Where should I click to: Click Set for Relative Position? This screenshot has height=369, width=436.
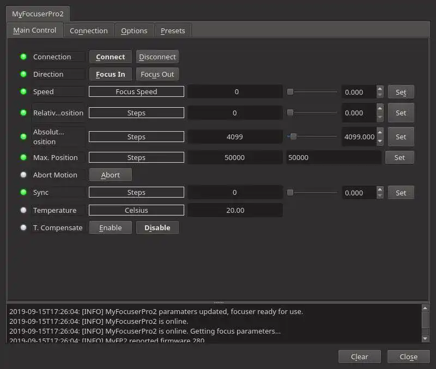401,113
